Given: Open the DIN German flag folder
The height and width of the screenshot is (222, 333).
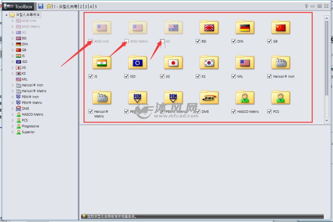Looking at the screenshot, I should click(x=244, y=27).
